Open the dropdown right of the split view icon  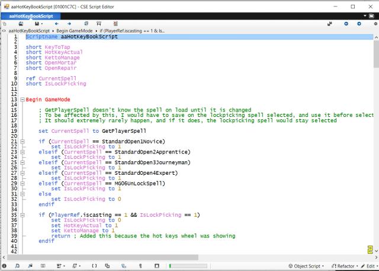click(60, 266)
